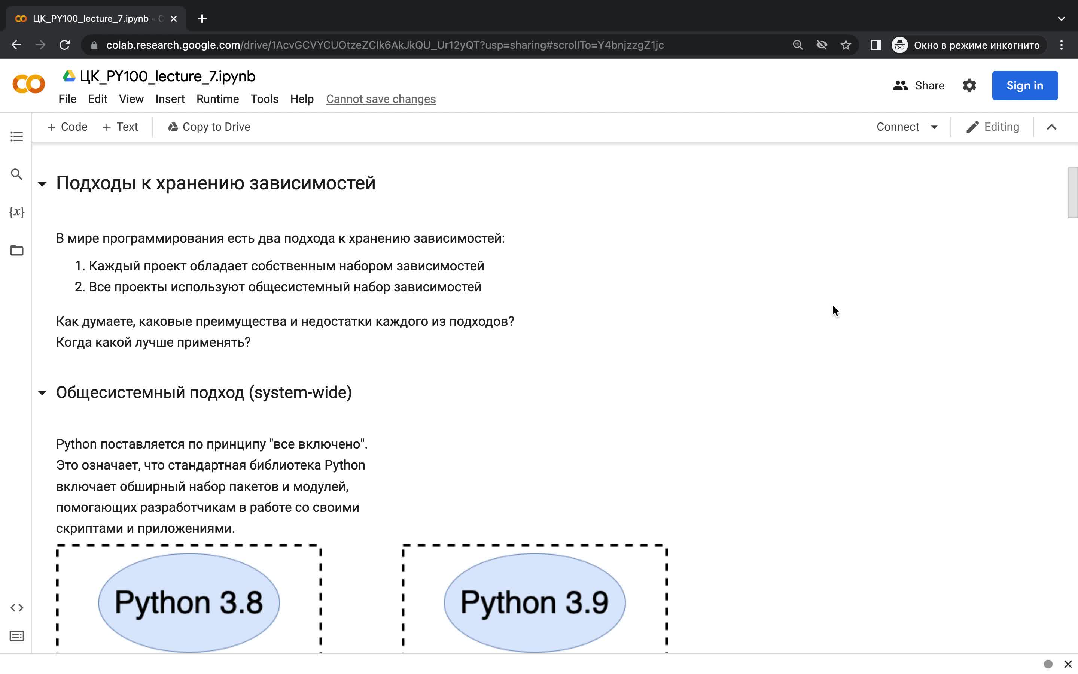Open the Insert menu
The width and height of the screenshot is (1078, 674).
(170, 99)
